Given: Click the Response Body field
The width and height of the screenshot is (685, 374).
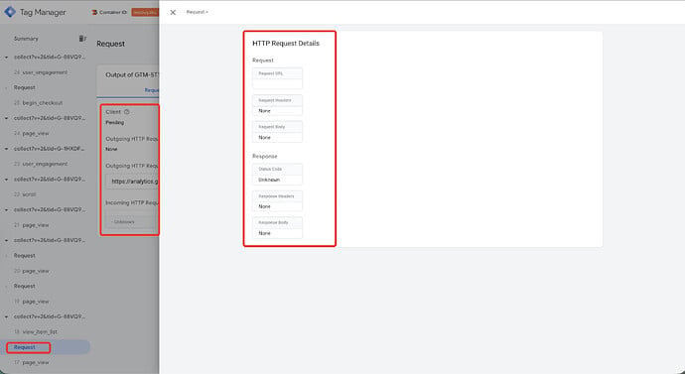Looking at the screenshot, I should click(x=277, y=228).
